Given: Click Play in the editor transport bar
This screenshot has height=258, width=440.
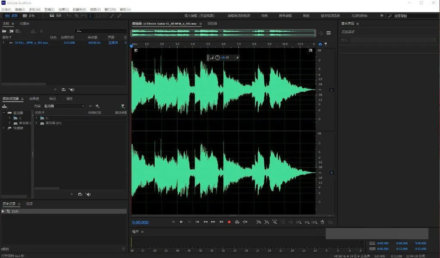Looking at the screenshot, I should (181, 222).
